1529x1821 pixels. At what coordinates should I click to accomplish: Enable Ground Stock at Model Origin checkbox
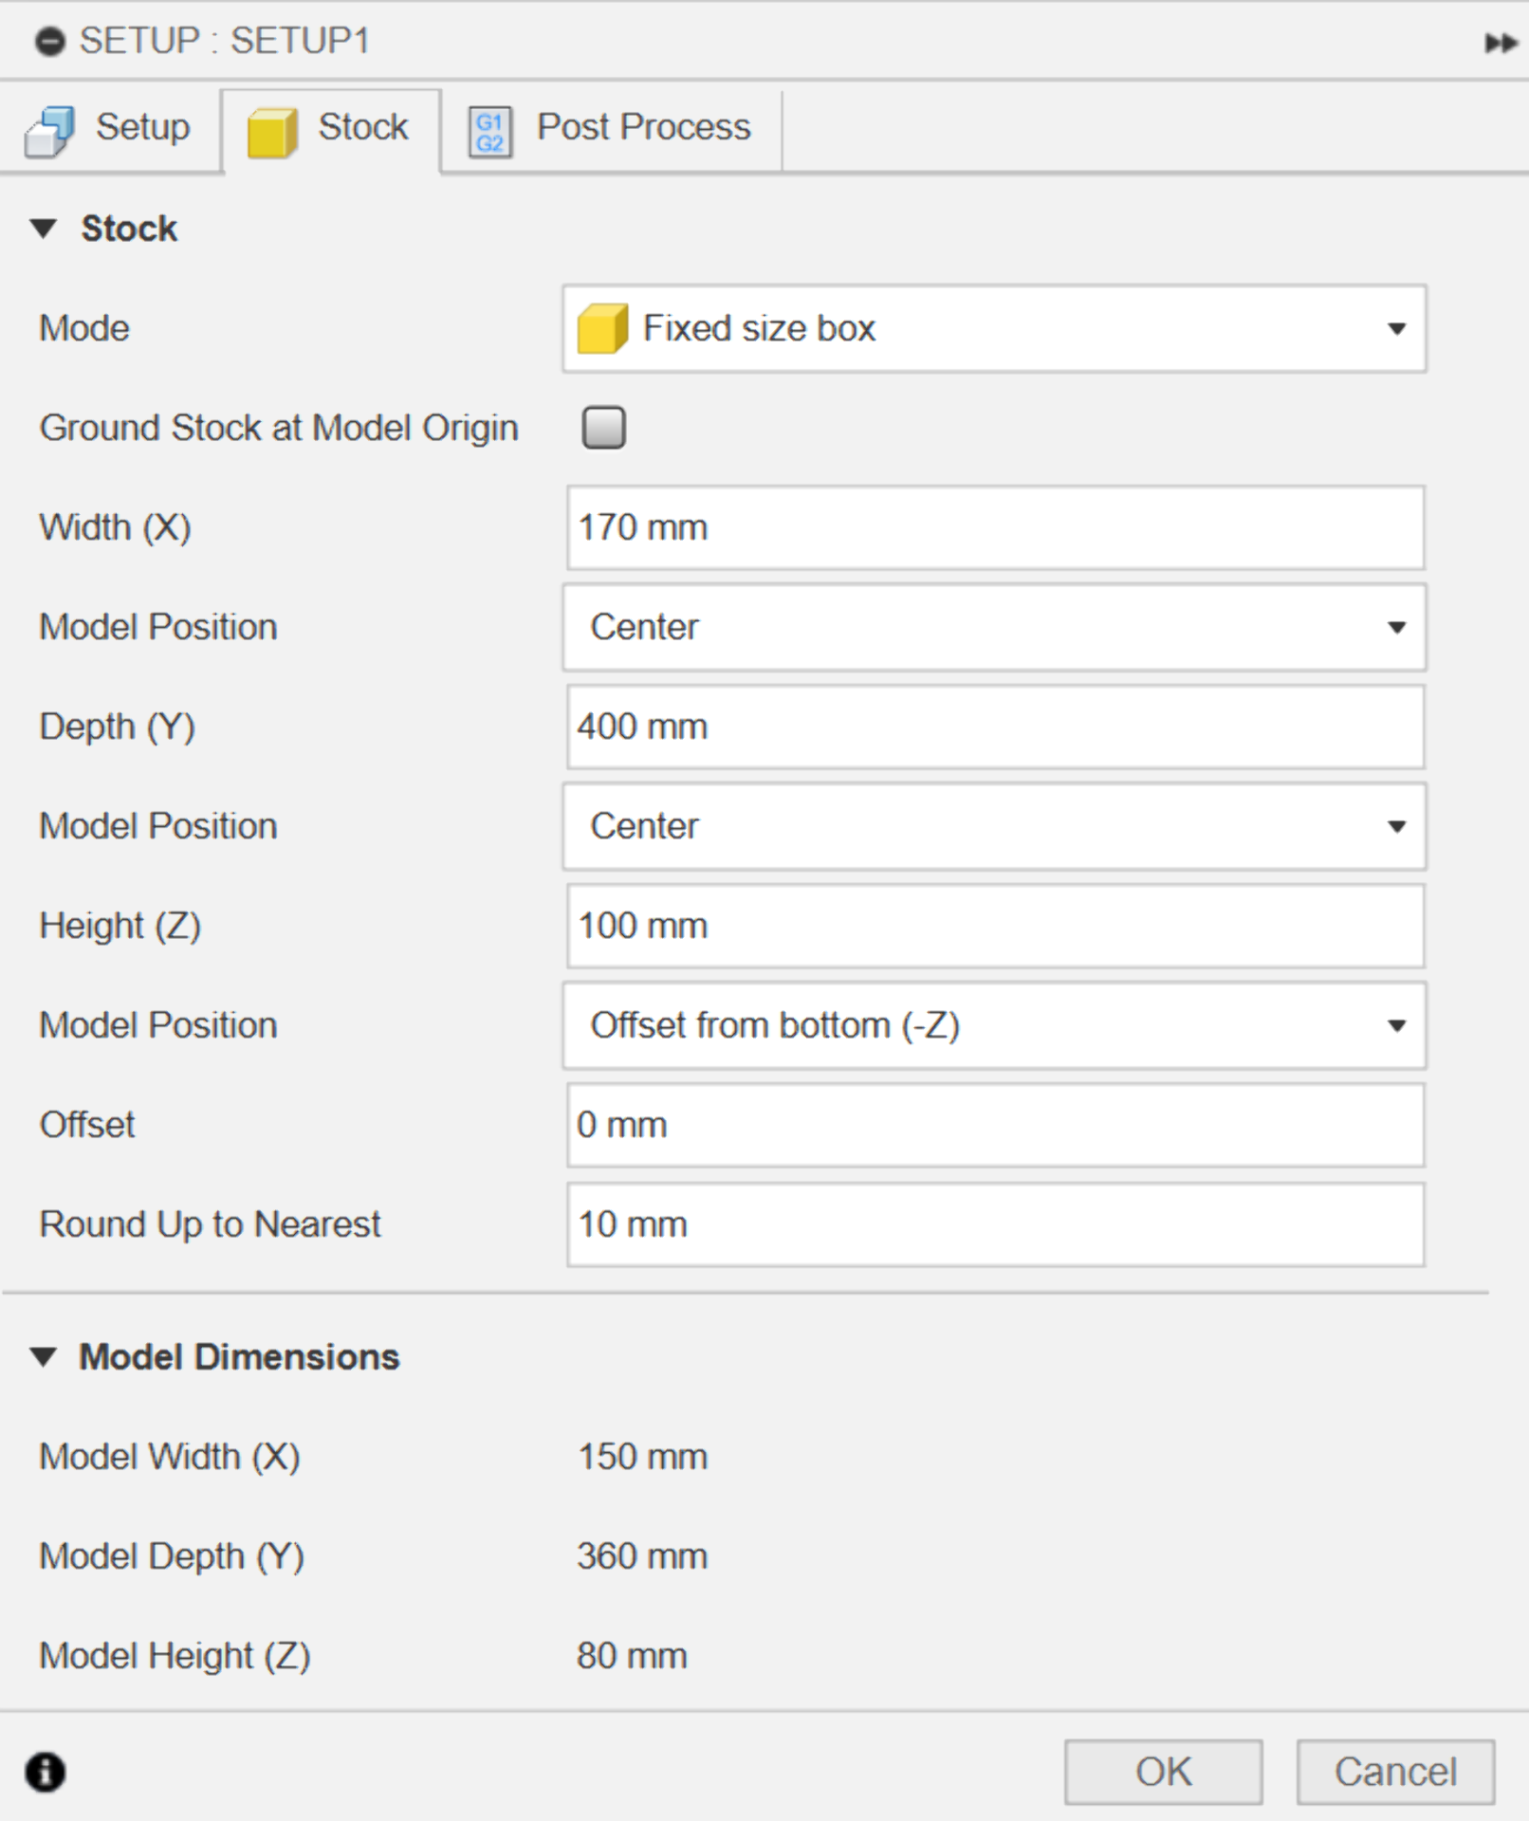coord(603,428)
